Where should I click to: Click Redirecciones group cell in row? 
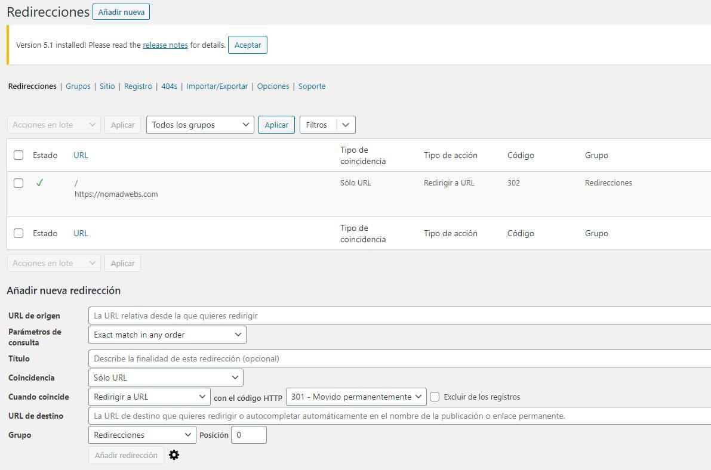tap(608, 183)
